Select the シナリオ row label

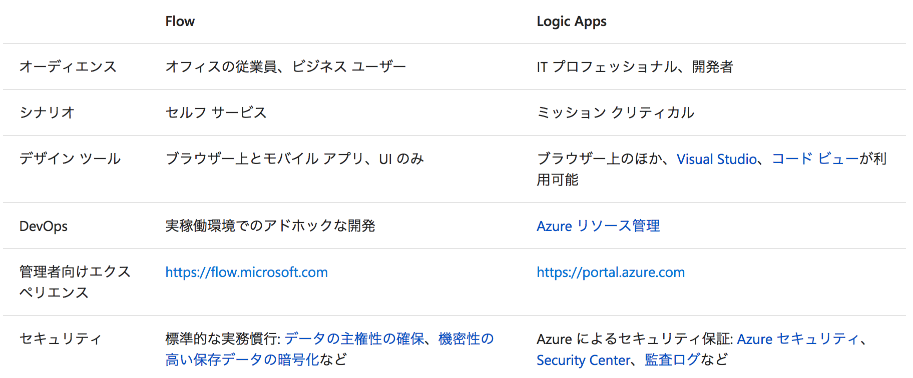[x=47, y=112]
